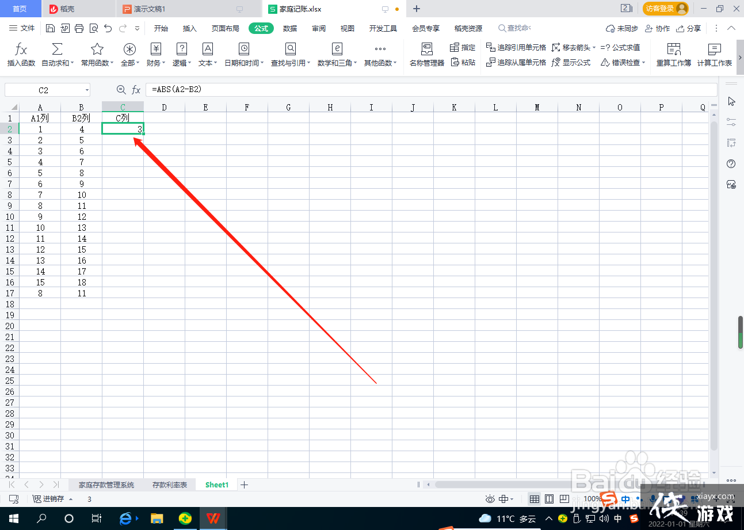The width and height of the screenshot is (744, 530).
Task: Open the File (文件) menu
Action: pos(22,28)
